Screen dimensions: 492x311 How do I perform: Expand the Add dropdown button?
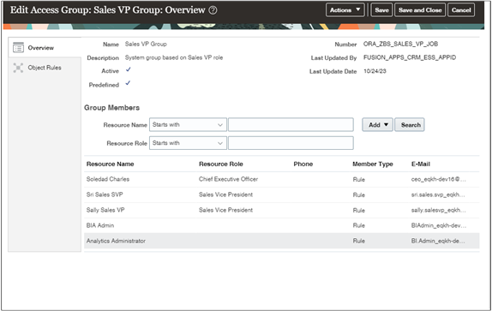point(377,125)
